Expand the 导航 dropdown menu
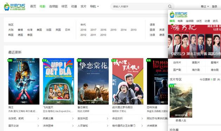Viewport: 221px width, 131px height. [x=95, y=6]
